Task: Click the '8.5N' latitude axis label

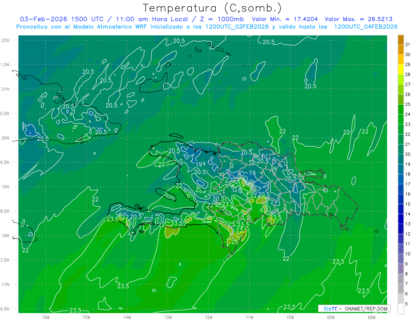Action: coord(5,211)
